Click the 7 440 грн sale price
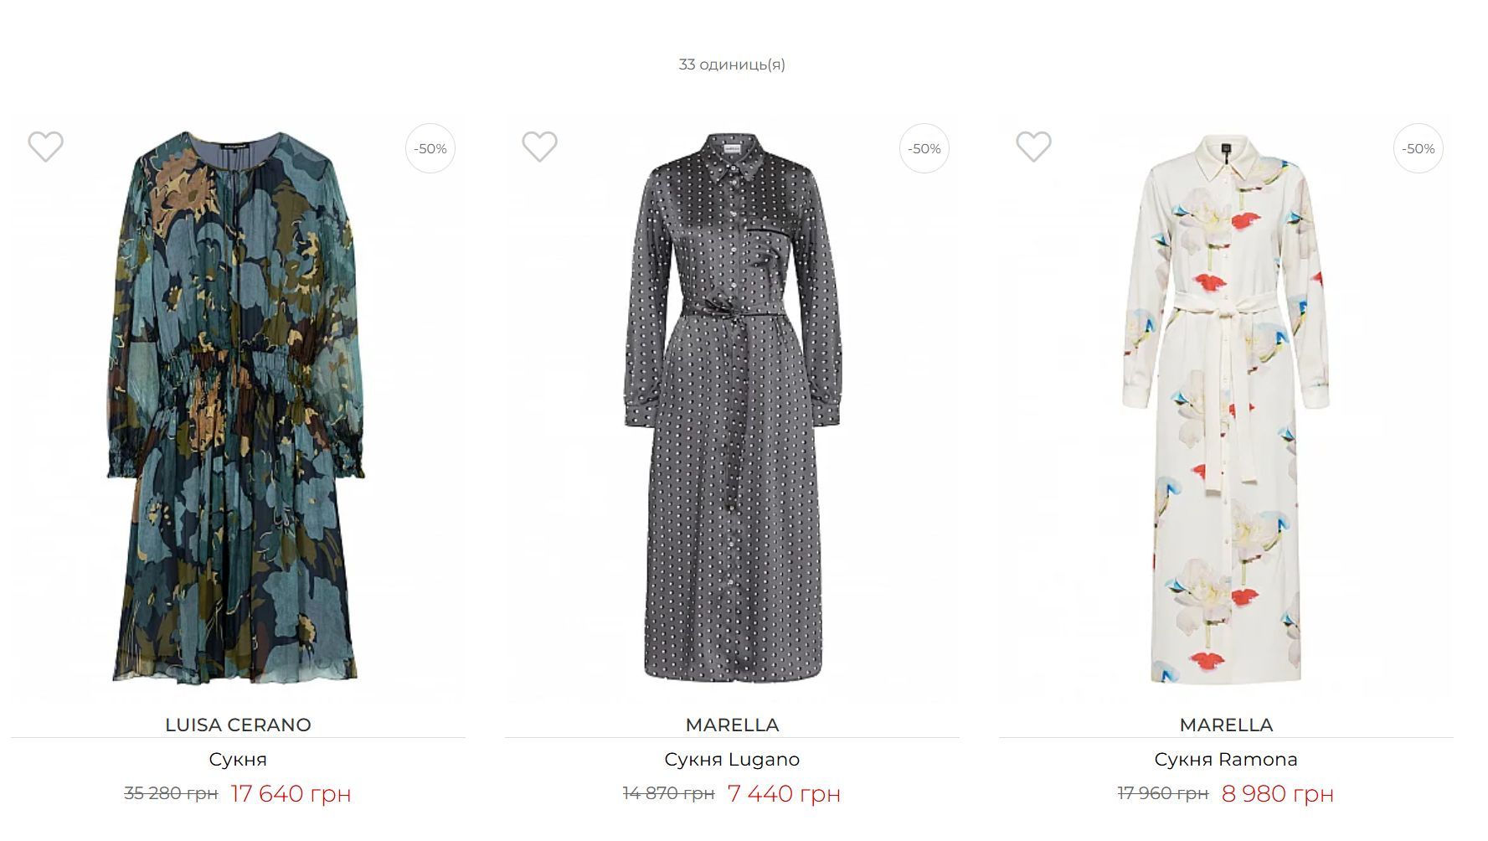This screenshot has height=841, width=1488. click(784, 793)
